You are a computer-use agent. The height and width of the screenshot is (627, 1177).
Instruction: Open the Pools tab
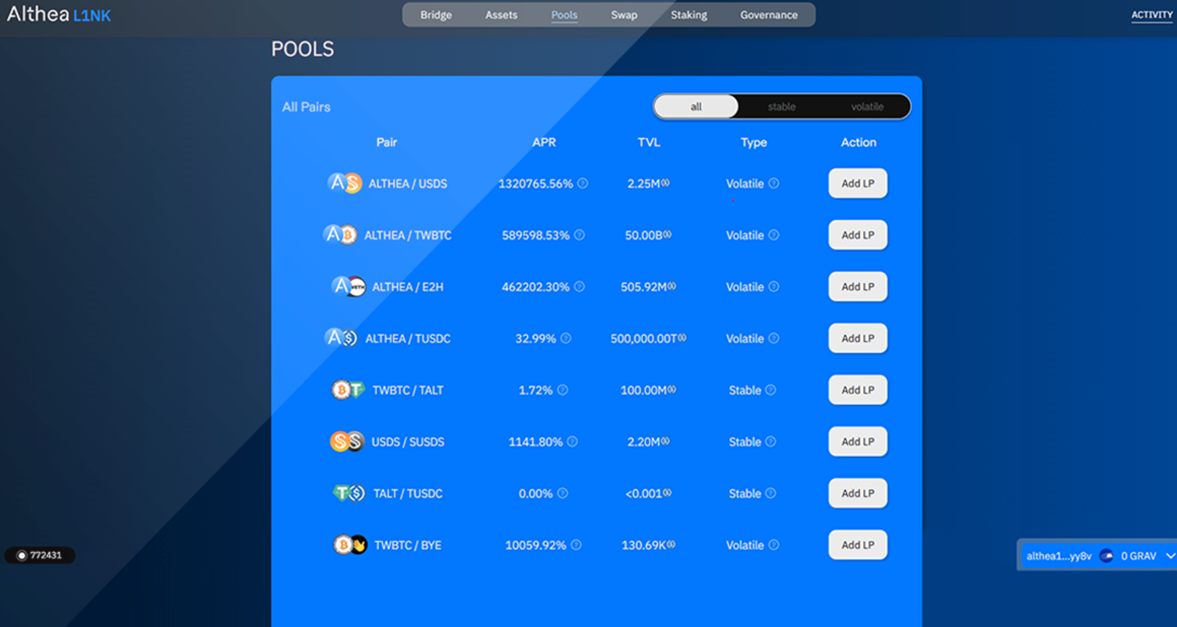click(x=564, y=15)
